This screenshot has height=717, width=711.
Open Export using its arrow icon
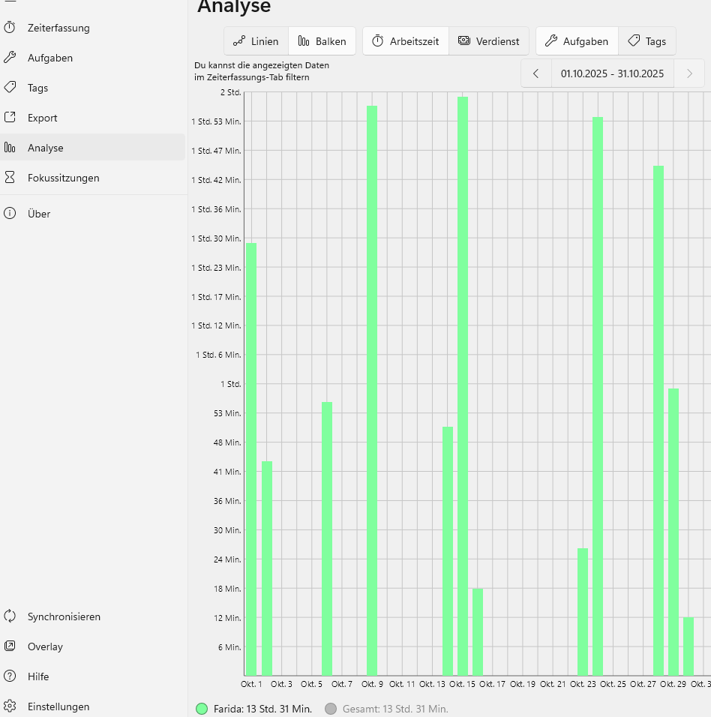point(10,118)
